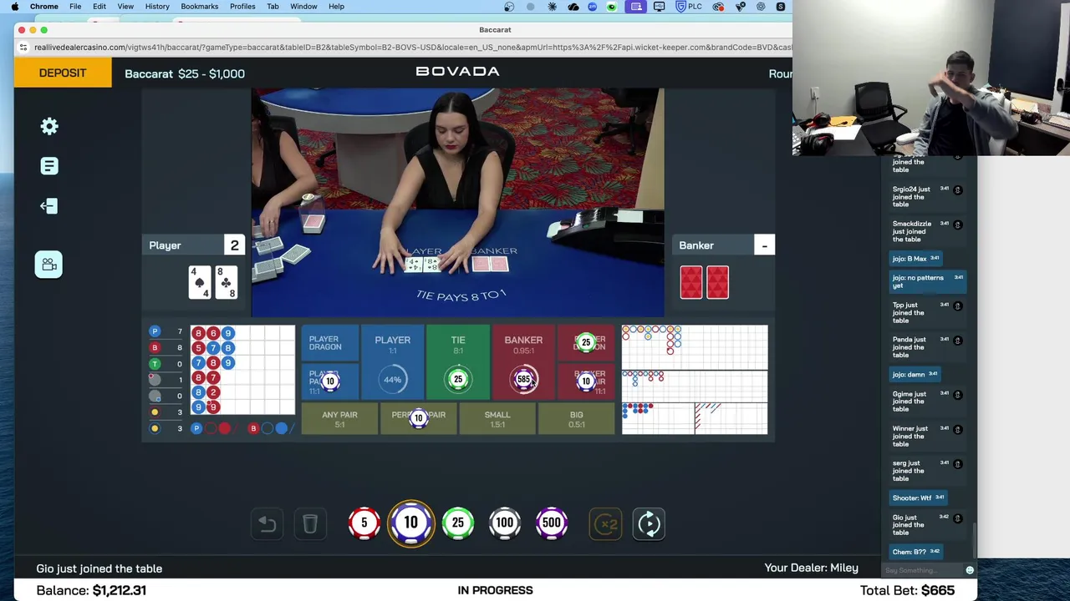Click the black S menu bar icon

[781, 7]
